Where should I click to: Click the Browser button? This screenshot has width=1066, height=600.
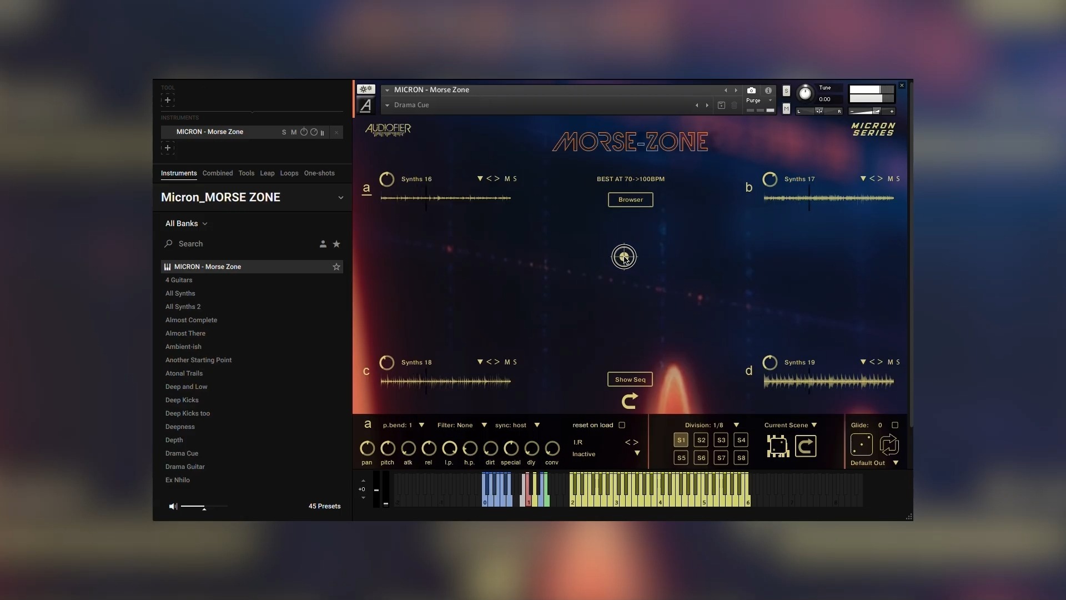point(631,200)
